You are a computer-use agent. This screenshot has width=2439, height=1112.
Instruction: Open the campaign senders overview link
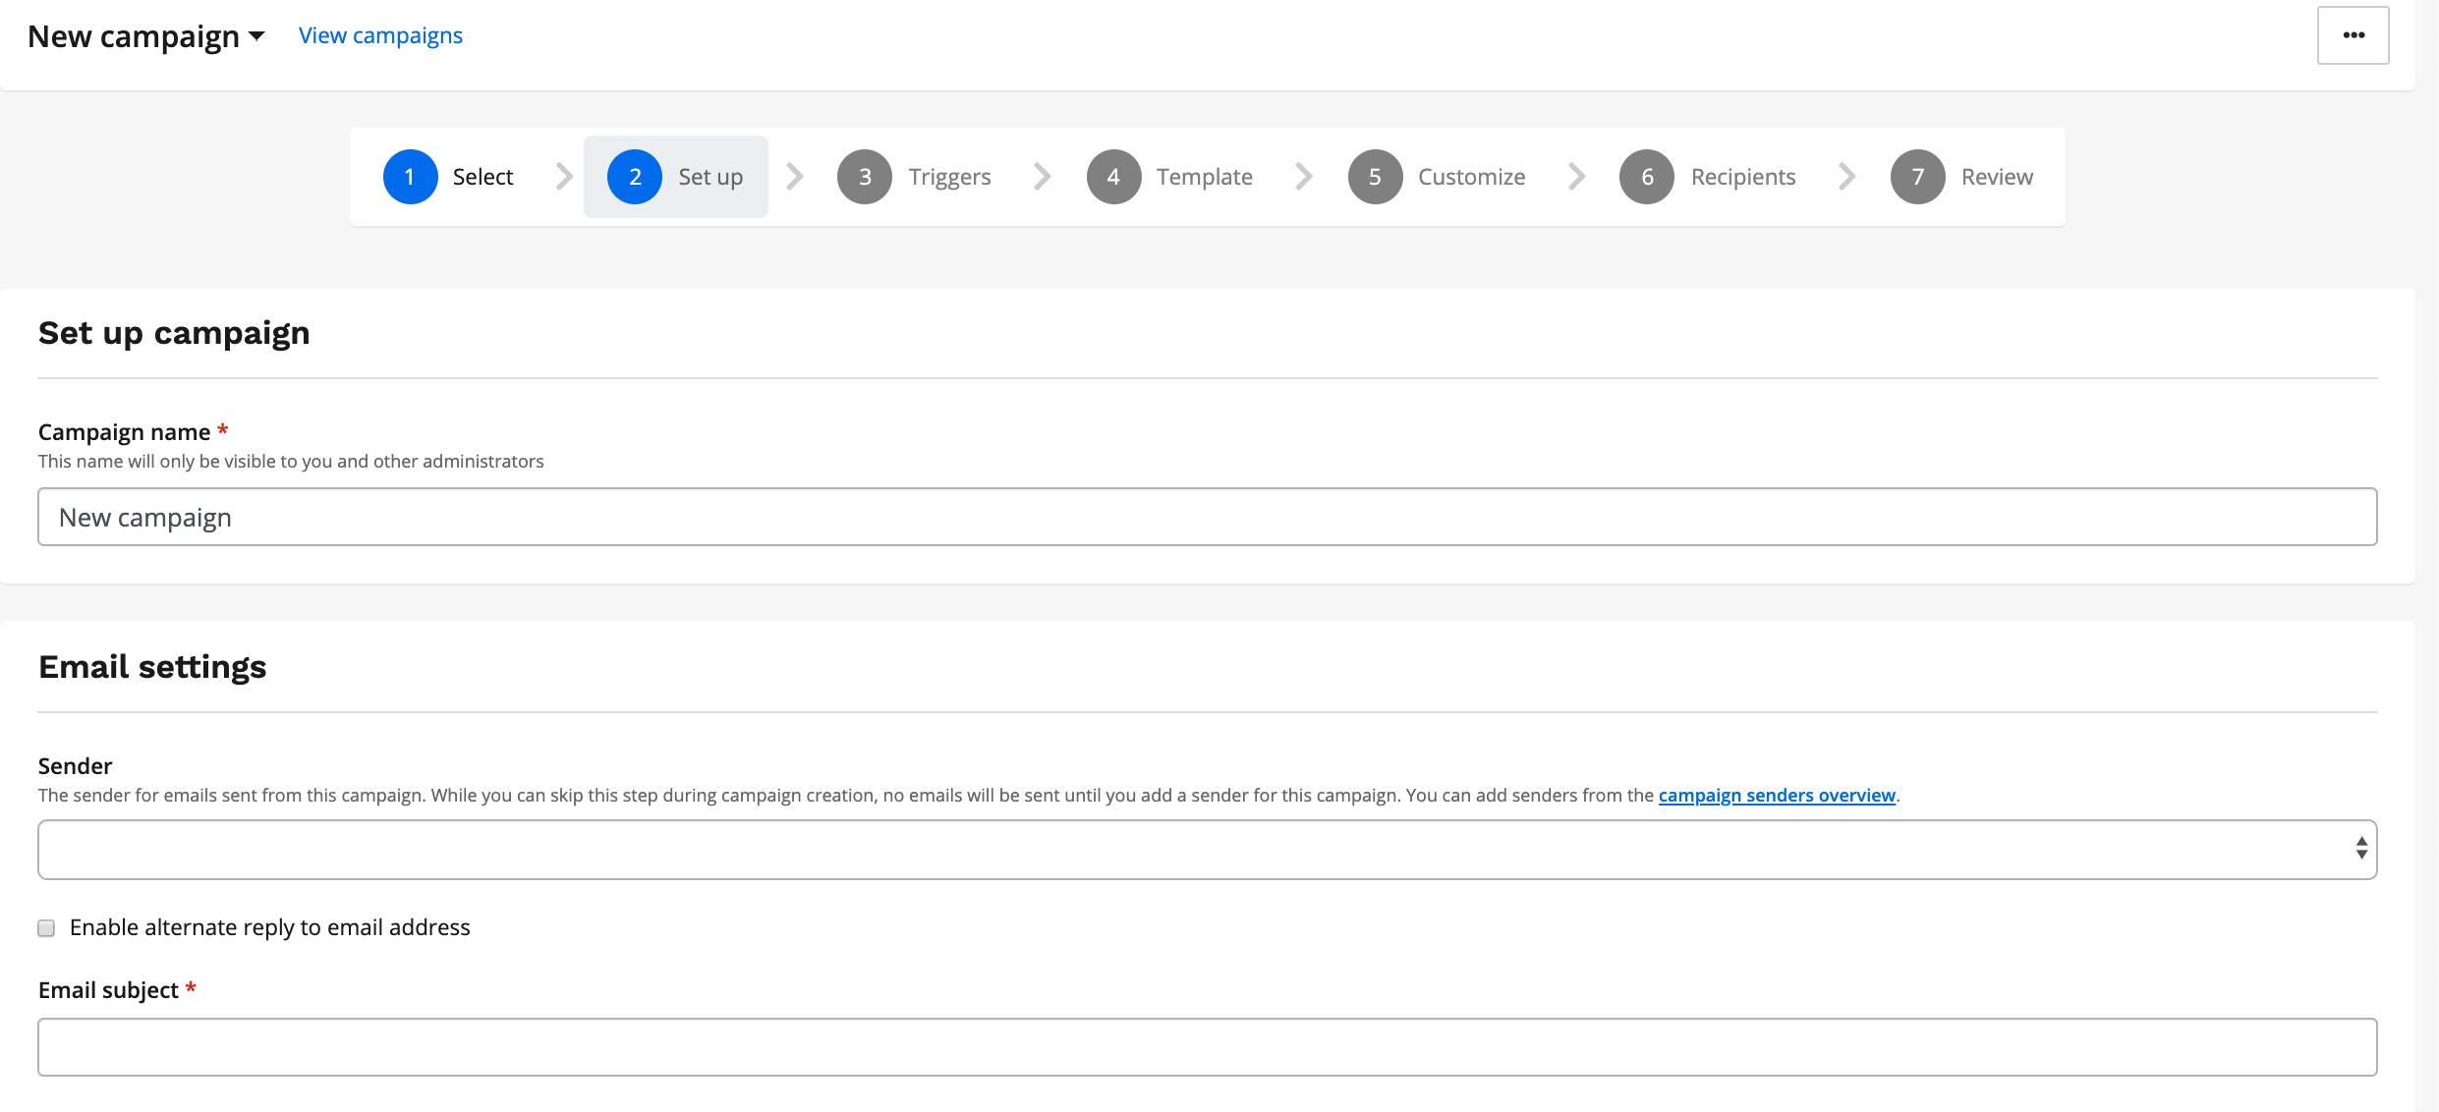[x=1777, y=795]
